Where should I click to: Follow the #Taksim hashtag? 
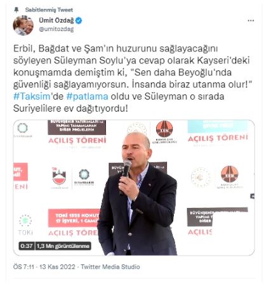(x=32, y=96)
